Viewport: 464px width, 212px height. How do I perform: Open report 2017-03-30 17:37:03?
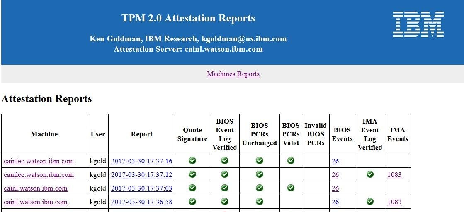tap(141, 188)
